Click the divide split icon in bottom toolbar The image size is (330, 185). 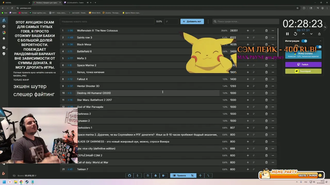tap(200, 175)
